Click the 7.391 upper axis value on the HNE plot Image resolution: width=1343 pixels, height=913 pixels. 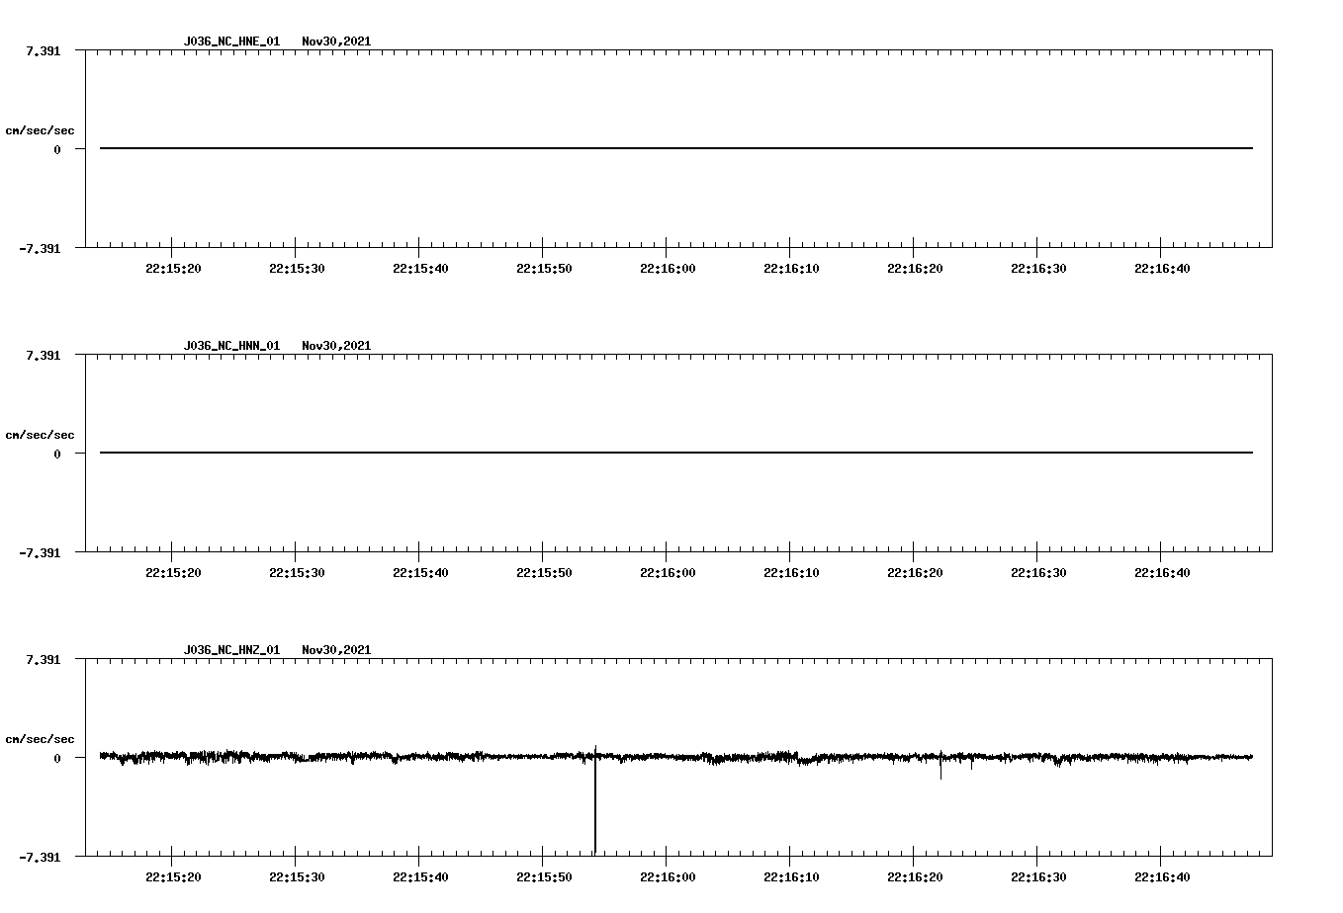pos(43,51)
